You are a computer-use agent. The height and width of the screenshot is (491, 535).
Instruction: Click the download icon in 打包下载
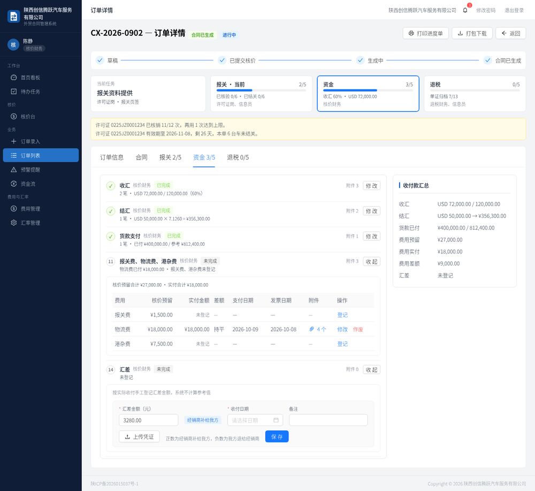[460, 33]
